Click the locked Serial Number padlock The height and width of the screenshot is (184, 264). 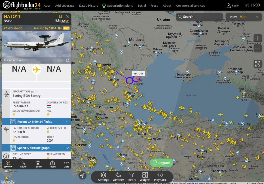coord(14,114)
